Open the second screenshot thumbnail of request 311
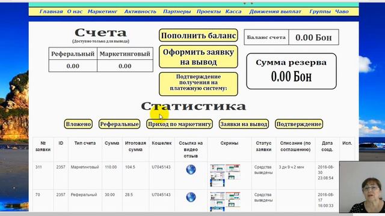This screenshot has width=385, height=216. tap(233, 168)
